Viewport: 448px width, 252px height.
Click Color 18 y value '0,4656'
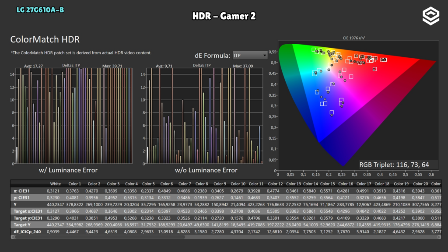[x=381, y=198]
